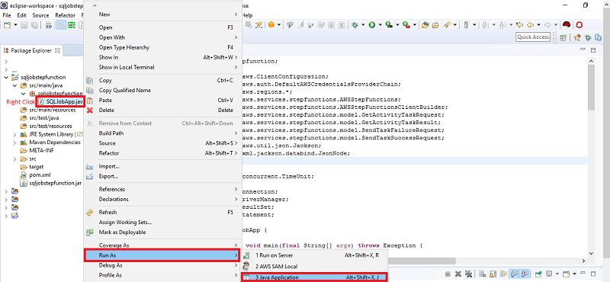Screen dimensions: 610x282
Task: Open the Debug As submenu
Action: pos(162,265)
